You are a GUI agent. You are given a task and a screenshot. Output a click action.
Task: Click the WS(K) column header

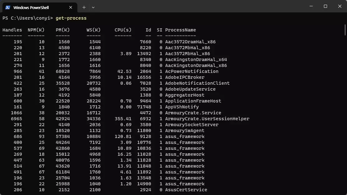[x=94, y=30]
